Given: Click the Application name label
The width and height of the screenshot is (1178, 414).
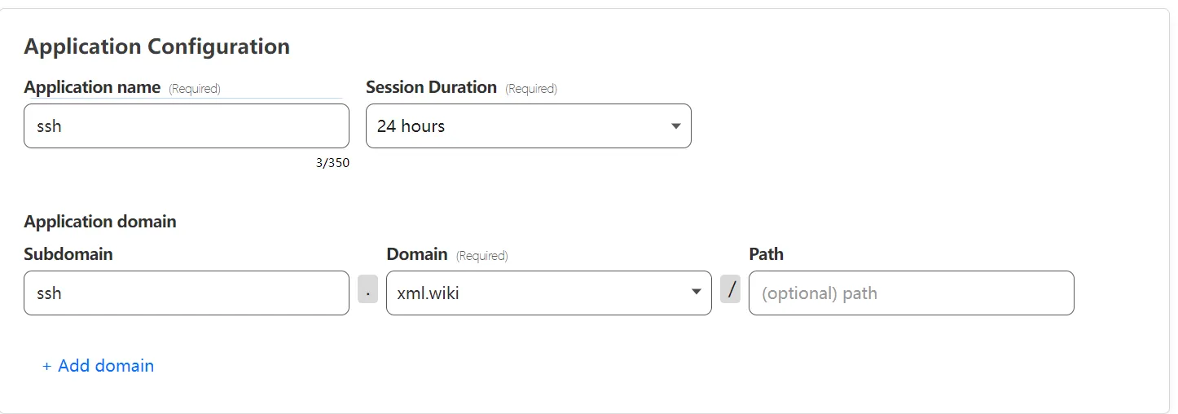Looking at the screenshot, I should click(92, 87).
